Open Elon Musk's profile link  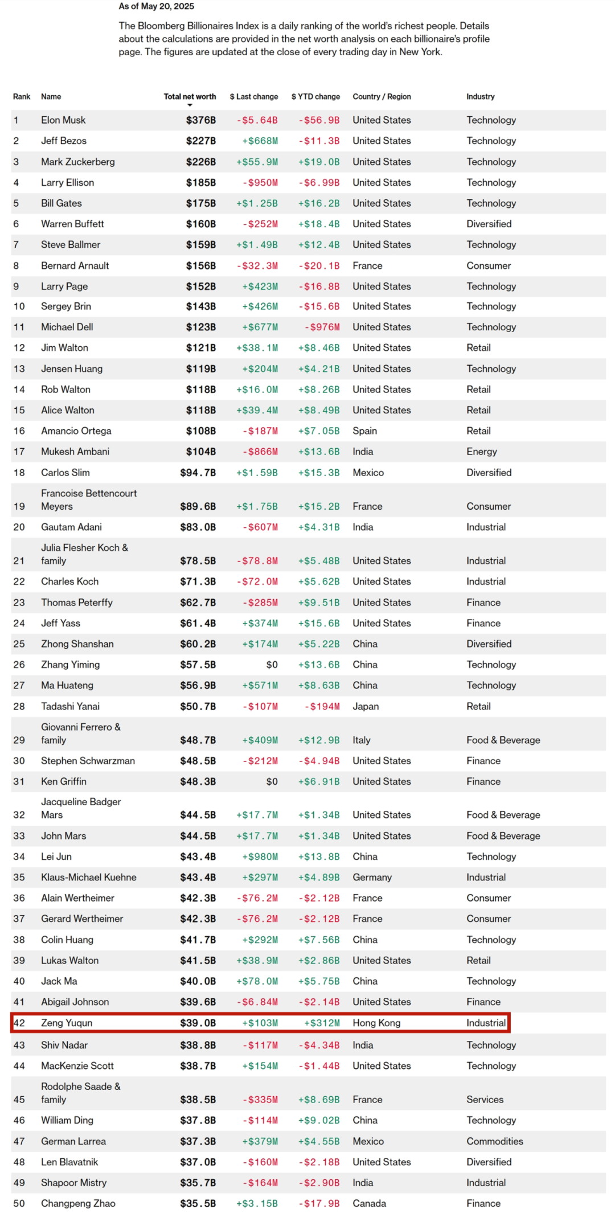coord(63,120)
